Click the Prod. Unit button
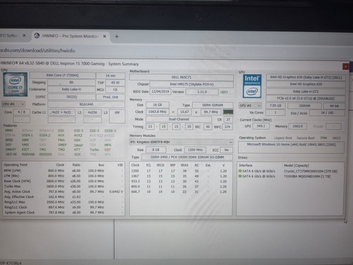 pyautogui.click(x=110, y=97)
